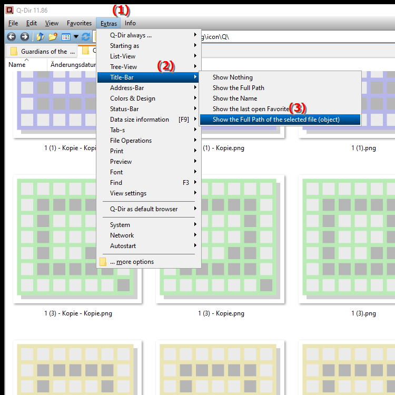Select thumbnail 1 (3) - Kopie - Kopie.png

[77, 239]
